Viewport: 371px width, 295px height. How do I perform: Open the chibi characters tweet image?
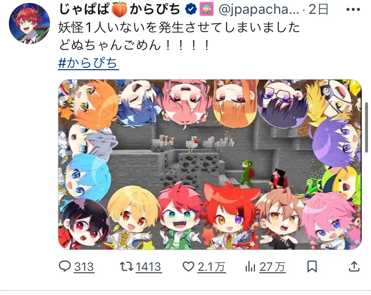[210, 165]
